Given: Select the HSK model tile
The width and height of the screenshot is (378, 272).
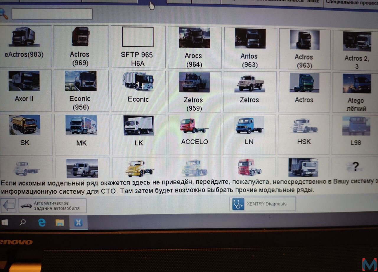Looking at the screenshot, I should 304,135.
